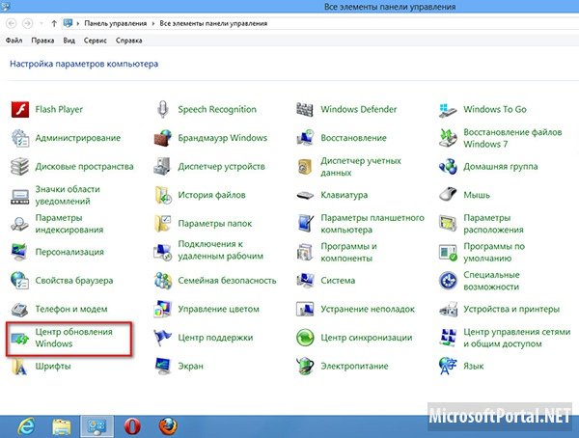The height and width of the screenshot is (438, 579).
Task: Open Программы и компоненты icon
Action: click(305, 252)
